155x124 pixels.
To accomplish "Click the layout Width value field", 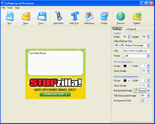I will click(x=124, y=37).
